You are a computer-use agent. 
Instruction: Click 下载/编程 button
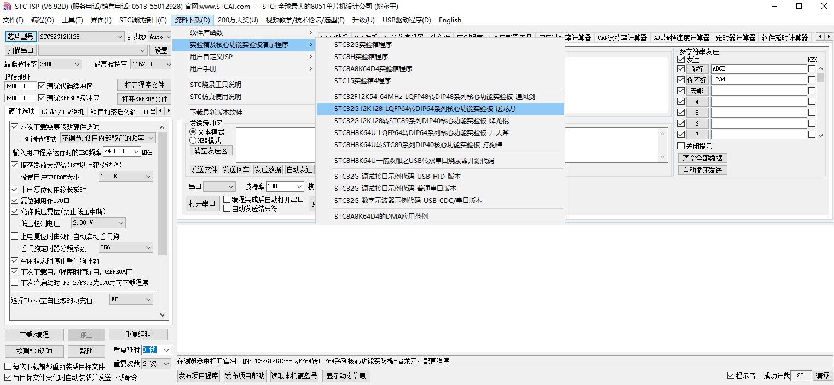coord(34,335)
